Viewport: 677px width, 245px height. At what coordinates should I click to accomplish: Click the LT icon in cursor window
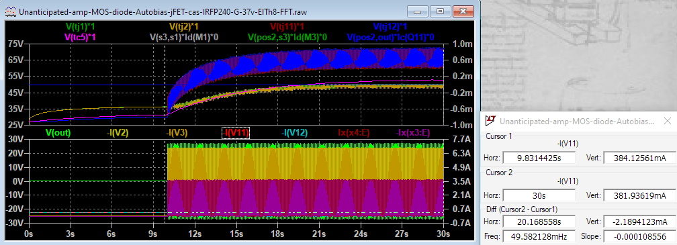[x=490, y=121]
